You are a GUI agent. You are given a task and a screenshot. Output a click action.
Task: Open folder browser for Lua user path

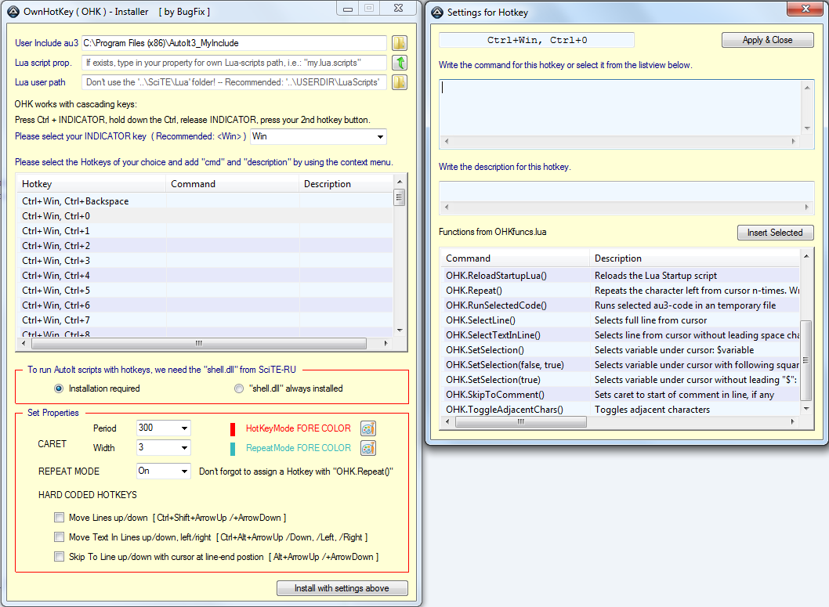click(x=400, y=82)
